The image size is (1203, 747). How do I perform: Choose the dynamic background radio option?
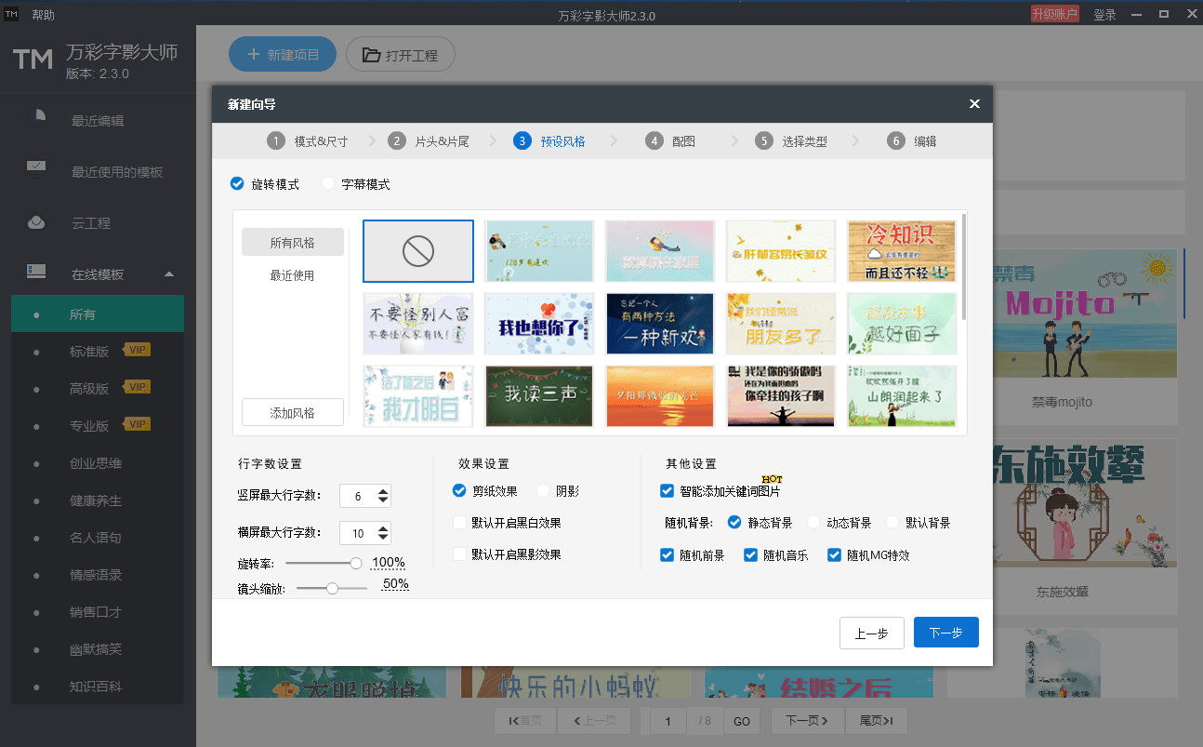[x=813, y=523]
